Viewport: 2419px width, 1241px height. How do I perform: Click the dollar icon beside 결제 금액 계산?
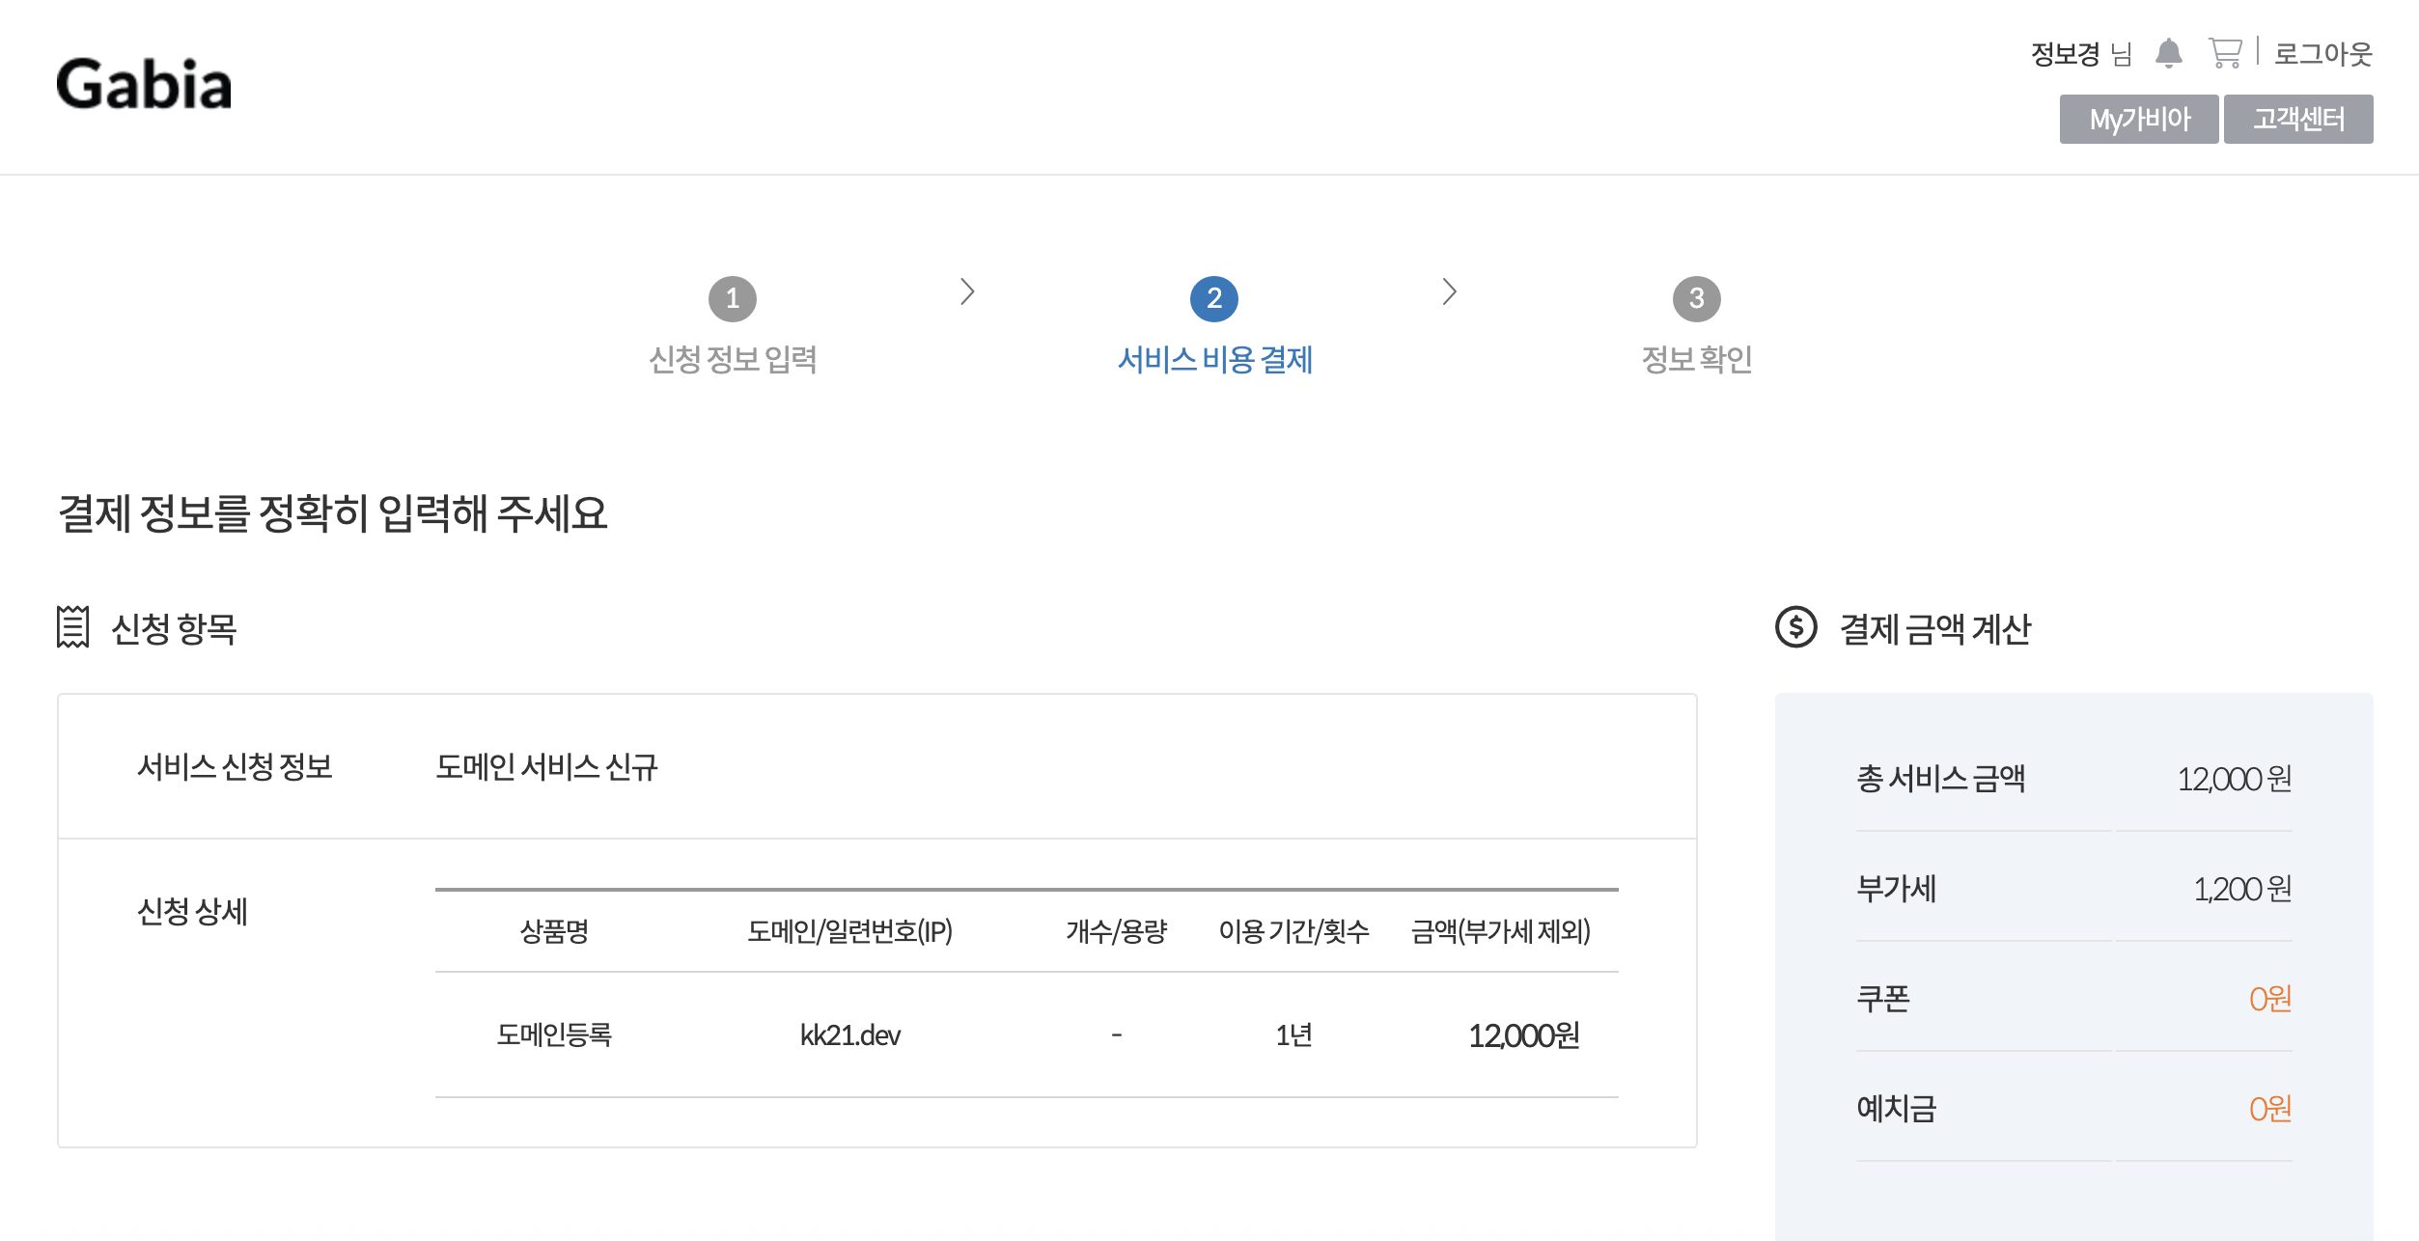[1795, 627]
